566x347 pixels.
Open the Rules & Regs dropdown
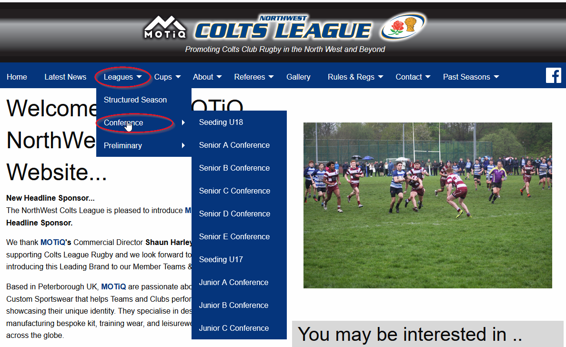coord(355,77)
